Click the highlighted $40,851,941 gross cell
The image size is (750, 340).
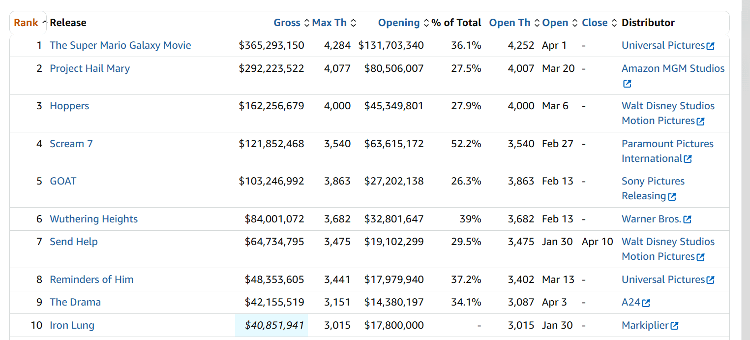point(275,325)
